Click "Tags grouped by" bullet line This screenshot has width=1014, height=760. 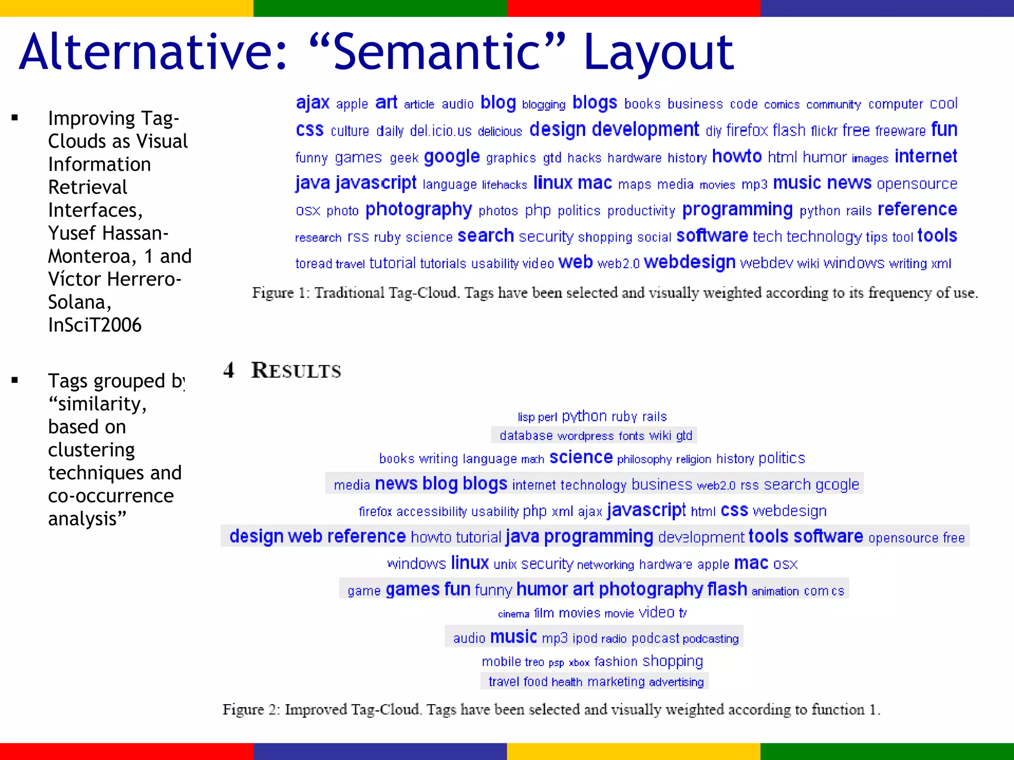(117, 381)
